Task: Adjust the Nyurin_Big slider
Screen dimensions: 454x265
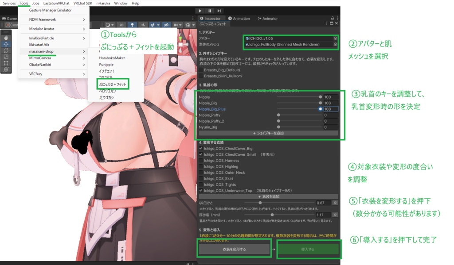Action: 299,127
